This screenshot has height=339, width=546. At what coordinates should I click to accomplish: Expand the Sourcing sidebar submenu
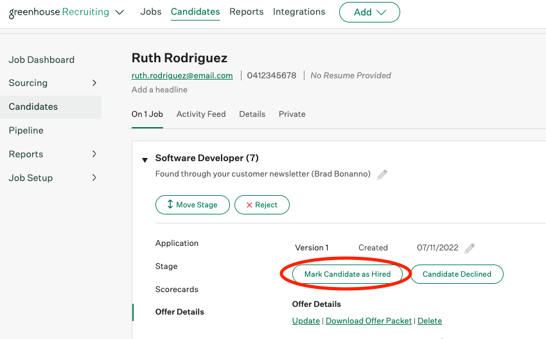(94, 83)
